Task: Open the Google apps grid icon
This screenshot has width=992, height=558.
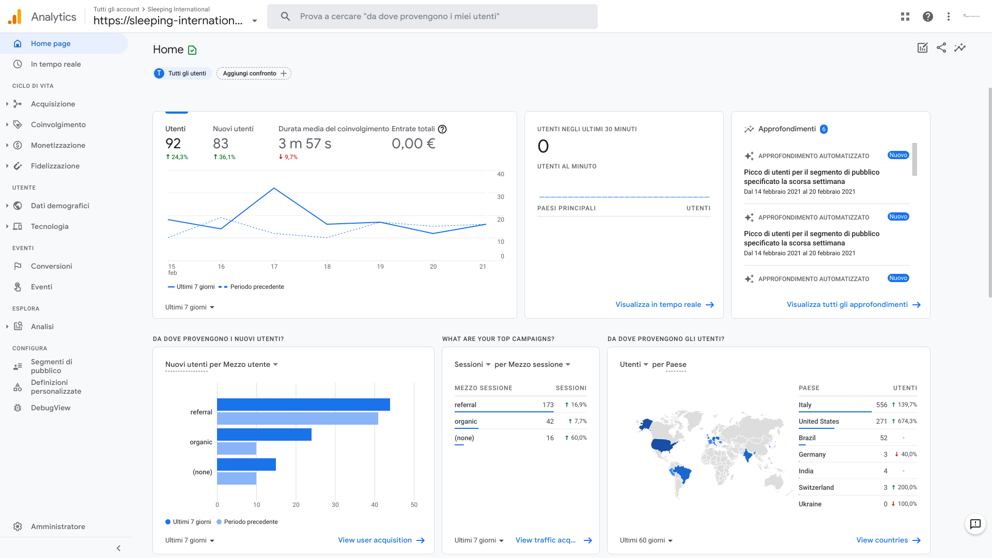Action: (x=905, y=17)
